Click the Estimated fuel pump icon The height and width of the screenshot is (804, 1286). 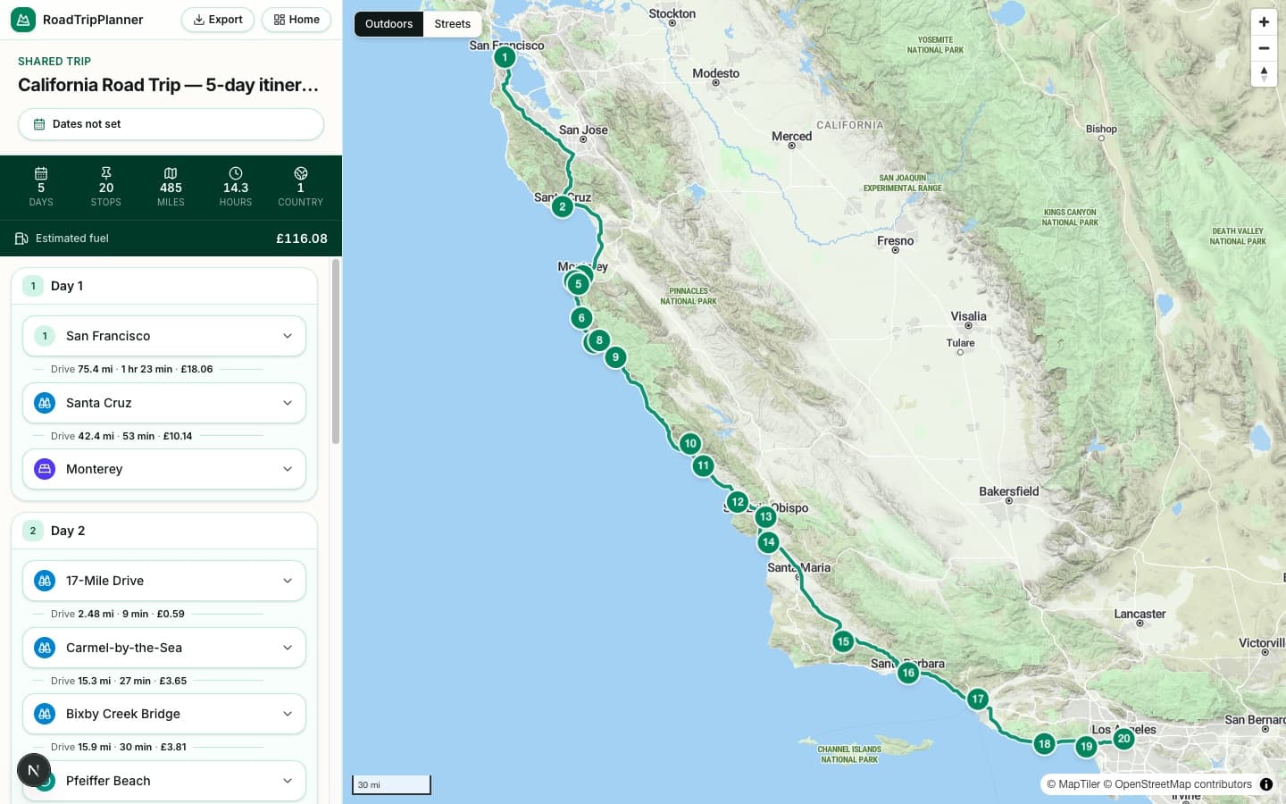coord(21,239)
